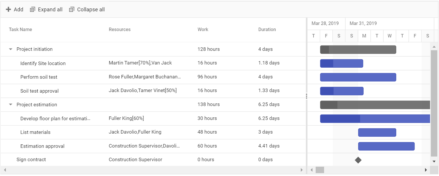This screenshot has height=176, width=439.
Task: Select the Estimation approval row
Action: pos(153,146)
